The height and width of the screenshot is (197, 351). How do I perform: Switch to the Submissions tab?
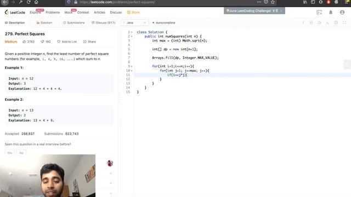click(x=74, y=23)
